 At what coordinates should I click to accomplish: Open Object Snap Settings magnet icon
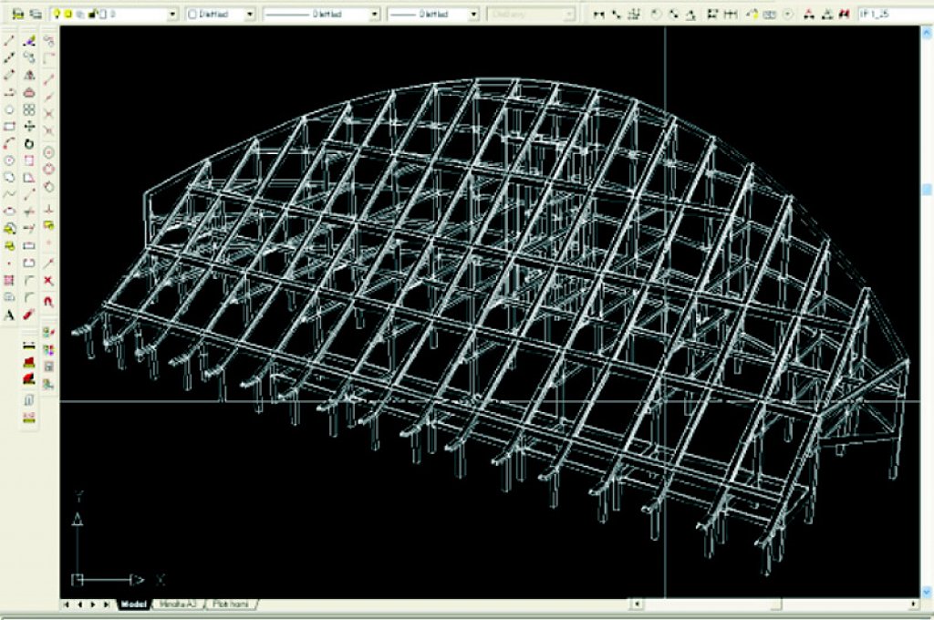point(49,302)
